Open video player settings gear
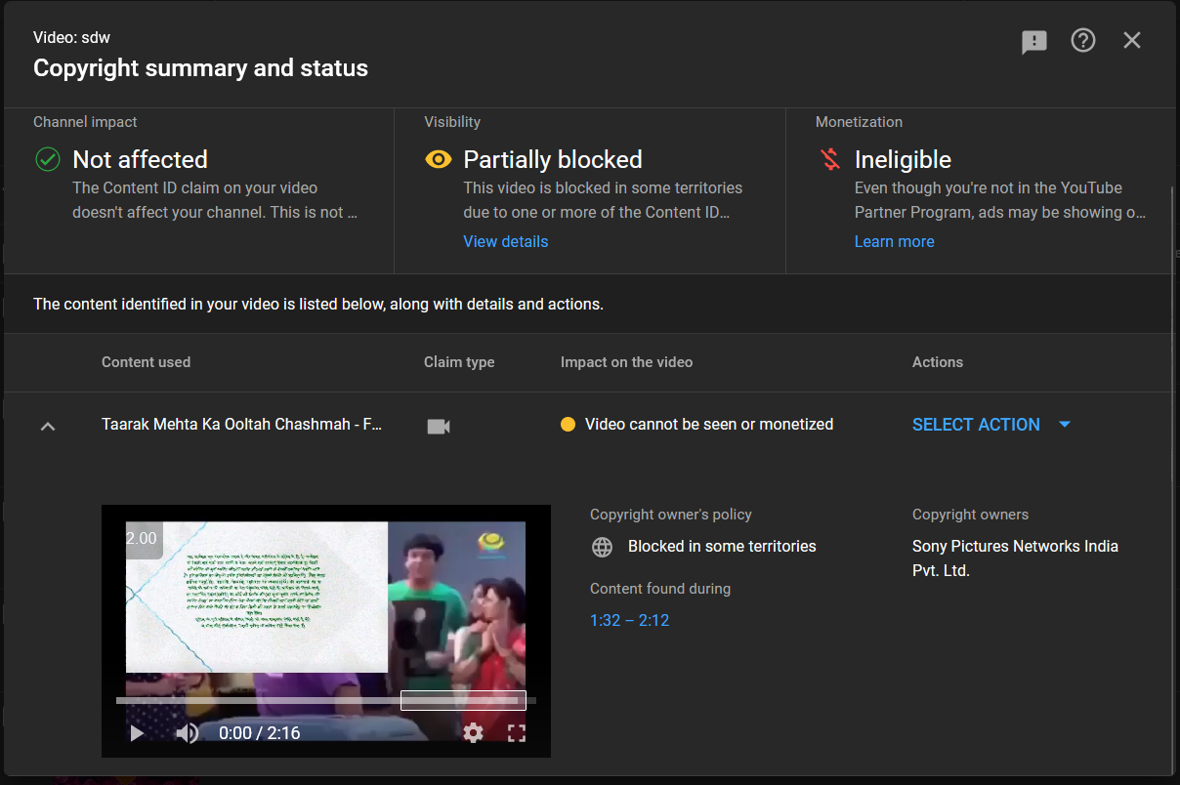This screenshot has height=785, width=1180. click(x=473, y=732)
